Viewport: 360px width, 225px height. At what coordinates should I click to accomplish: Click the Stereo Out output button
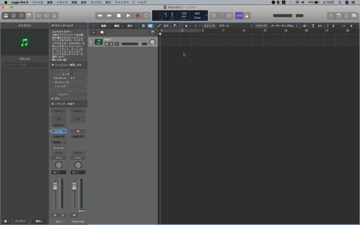tap(58, 148)
